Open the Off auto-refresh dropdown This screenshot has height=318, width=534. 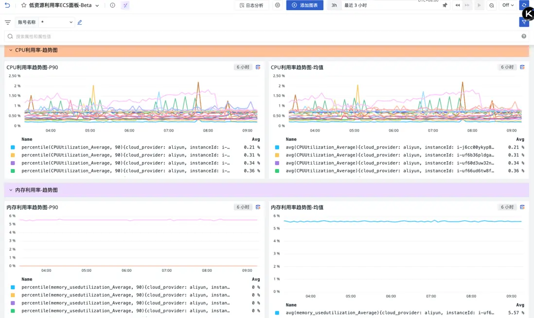[x=508, y=5]
